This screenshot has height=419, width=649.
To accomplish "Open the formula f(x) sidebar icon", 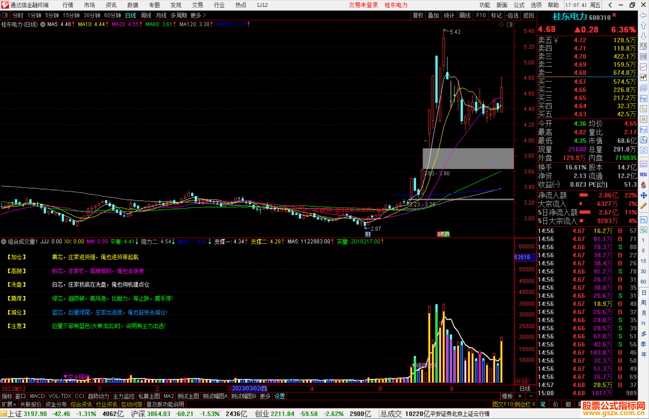I will point(643,140).
